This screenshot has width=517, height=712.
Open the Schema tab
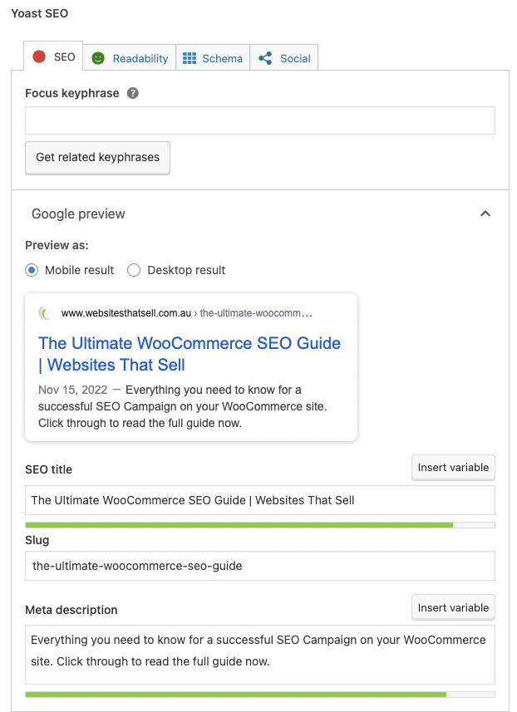click(x=222, y=58)
